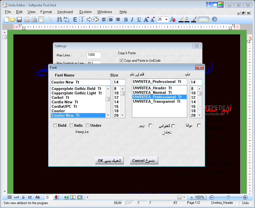Click the bottom horizontal scrollbar thumb

(x=179, y=197)
